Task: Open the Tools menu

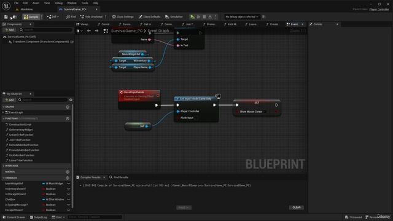Action: click(x=85, y=3)
